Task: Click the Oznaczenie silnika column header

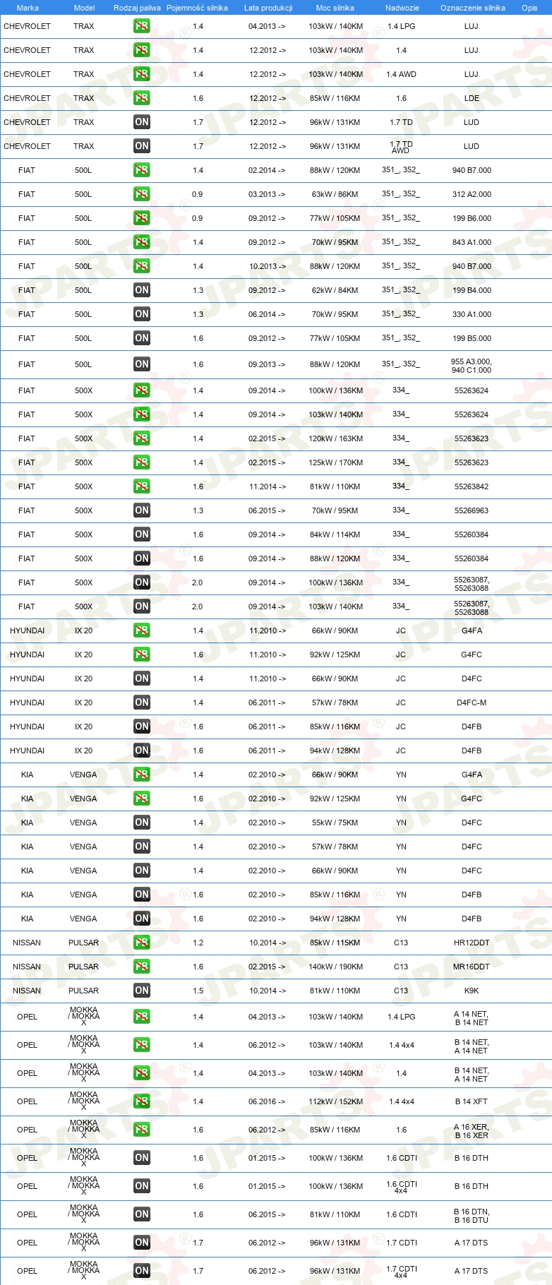Action: click(x=473, y=8)
